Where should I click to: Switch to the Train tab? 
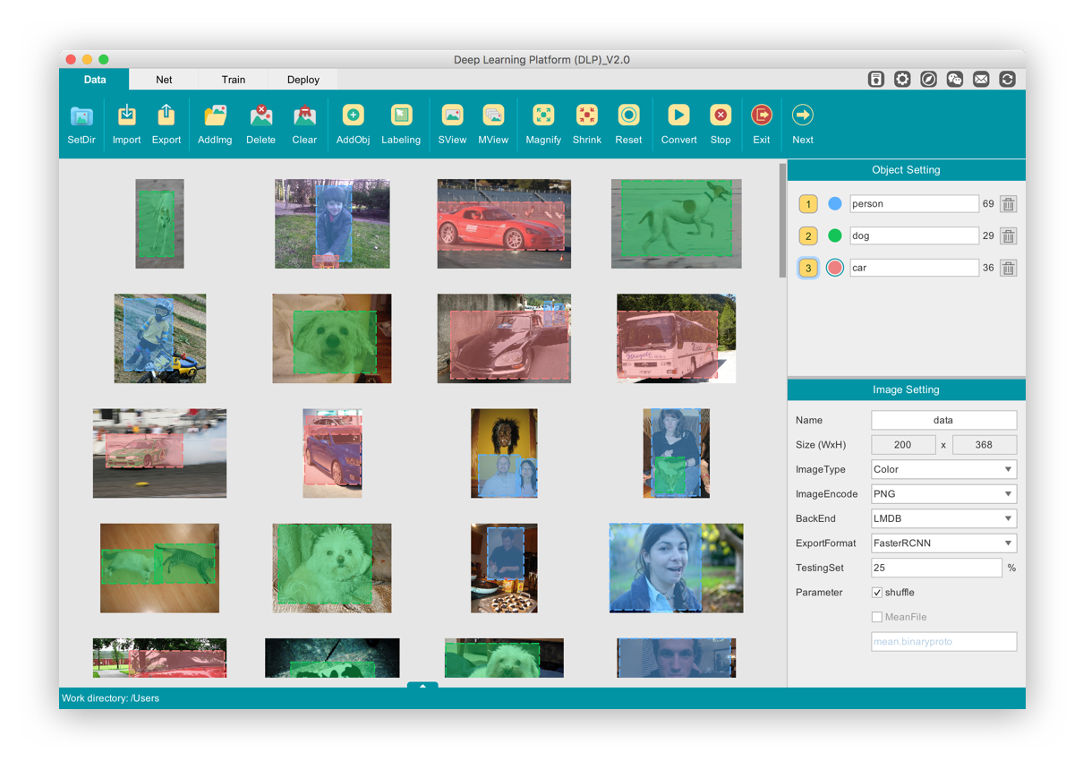coord(234,80)
